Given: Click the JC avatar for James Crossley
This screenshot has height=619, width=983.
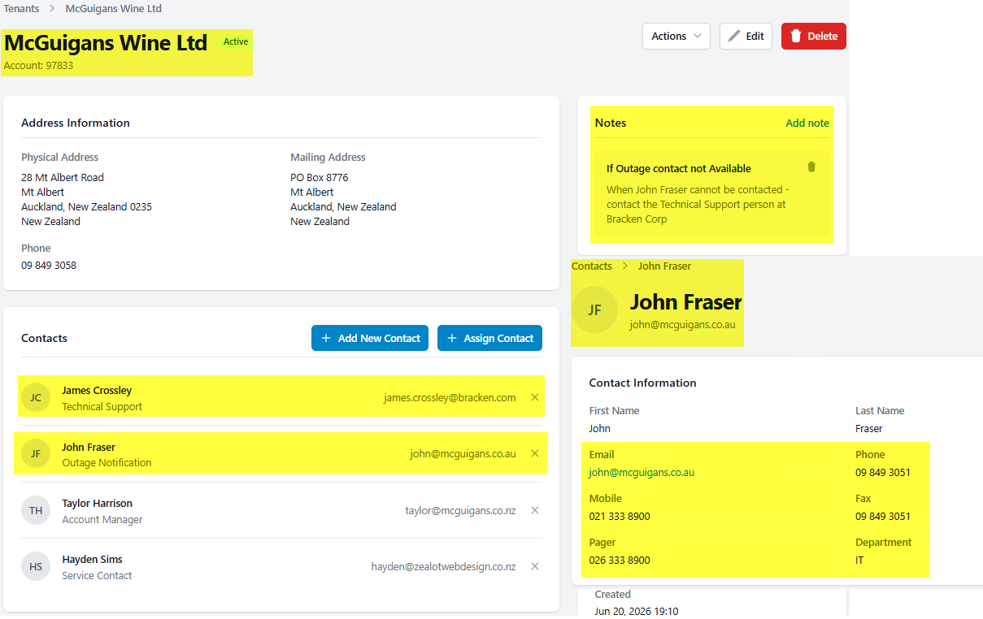Looking at the screenshot, I should click(36, 398).
